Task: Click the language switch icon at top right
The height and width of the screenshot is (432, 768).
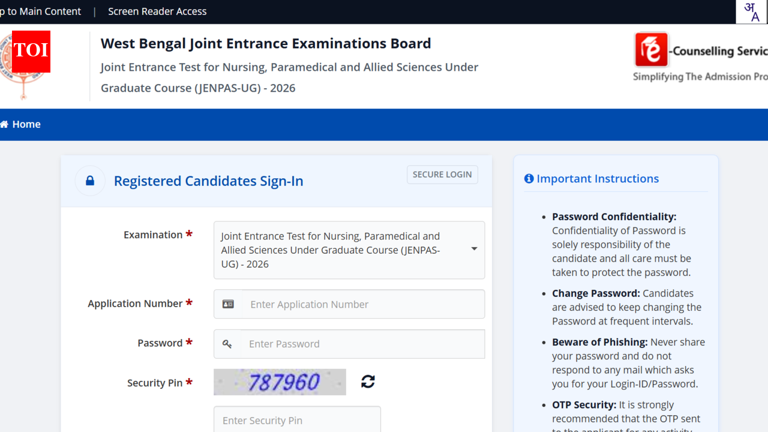Action: click(752, 12)
